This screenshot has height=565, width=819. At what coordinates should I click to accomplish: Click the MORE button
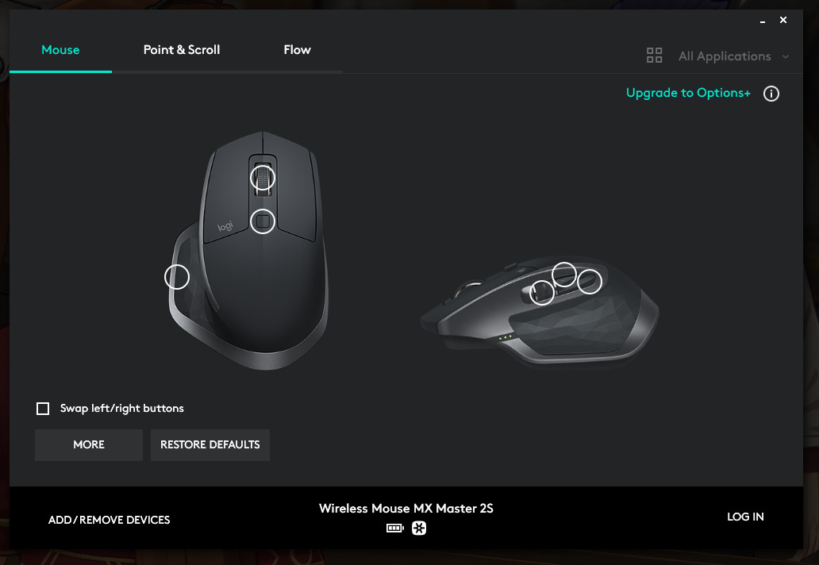(x=89, y=445)
